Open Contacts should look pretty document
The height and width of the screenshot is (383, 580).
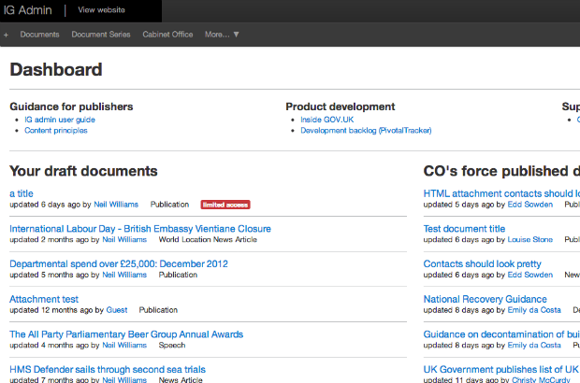pos(483,263)
